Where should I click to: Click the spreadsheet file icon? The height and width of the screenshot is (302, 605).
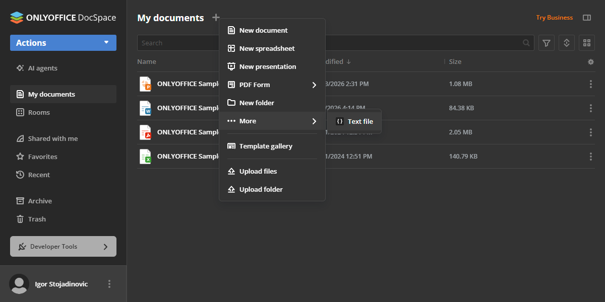point(145,157)
